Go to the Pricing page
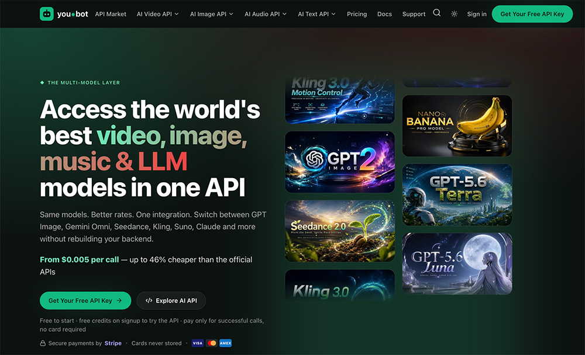 click(357, 14)
